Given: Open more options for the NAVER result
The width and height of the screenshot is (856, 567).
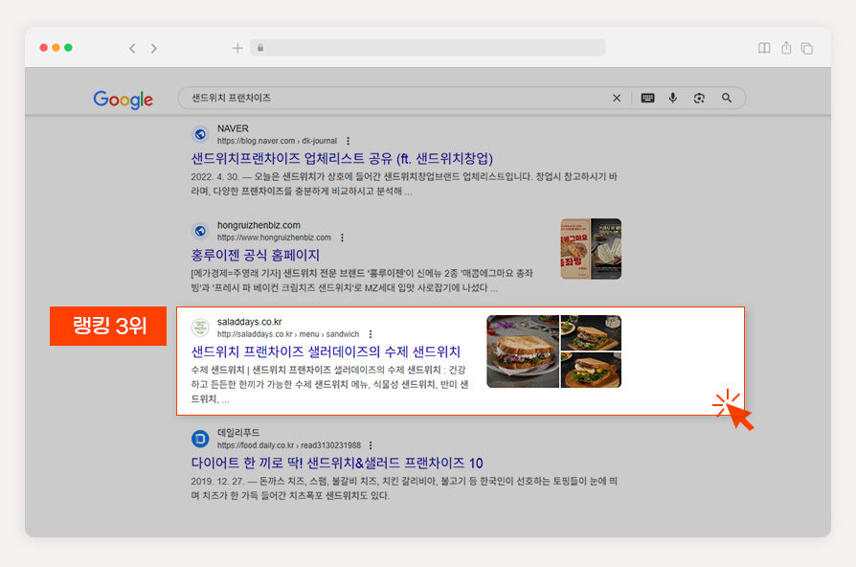Looking at the screenshot, I should [349, 141].
